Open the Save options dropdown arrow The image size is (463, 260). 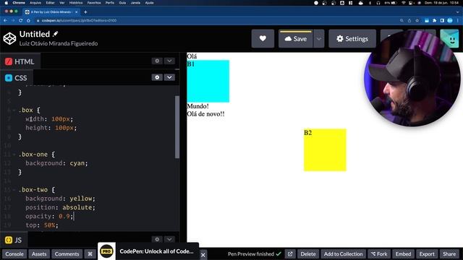pos(318,38)
